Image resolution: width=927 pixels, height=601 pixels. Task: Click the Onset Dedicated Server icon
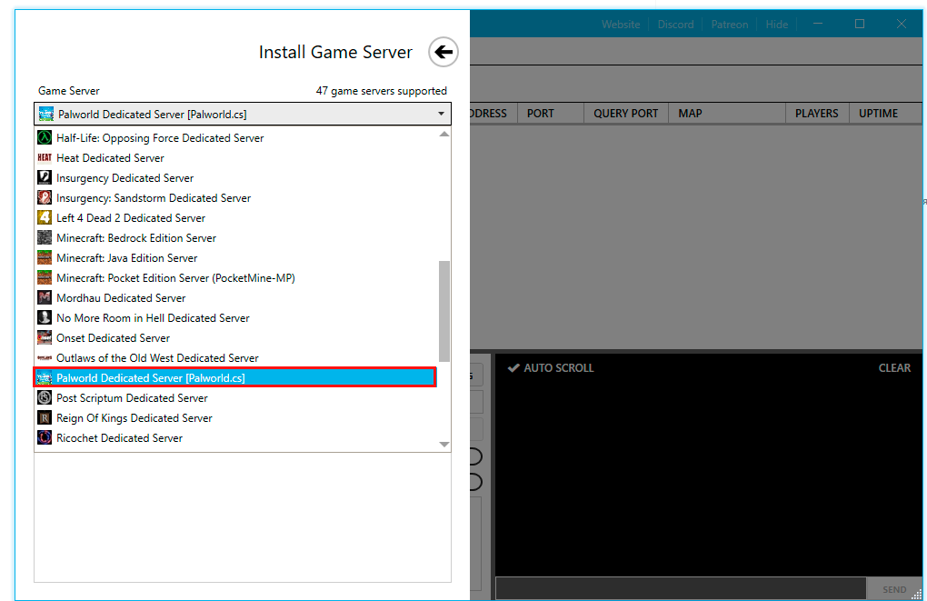45,337
